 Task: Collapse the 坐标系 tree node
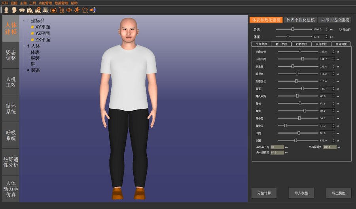(x=24, y=21)
